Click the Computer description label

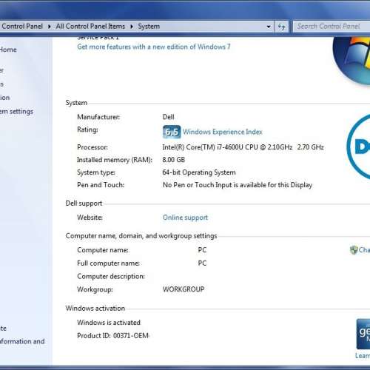pos(111,277)
